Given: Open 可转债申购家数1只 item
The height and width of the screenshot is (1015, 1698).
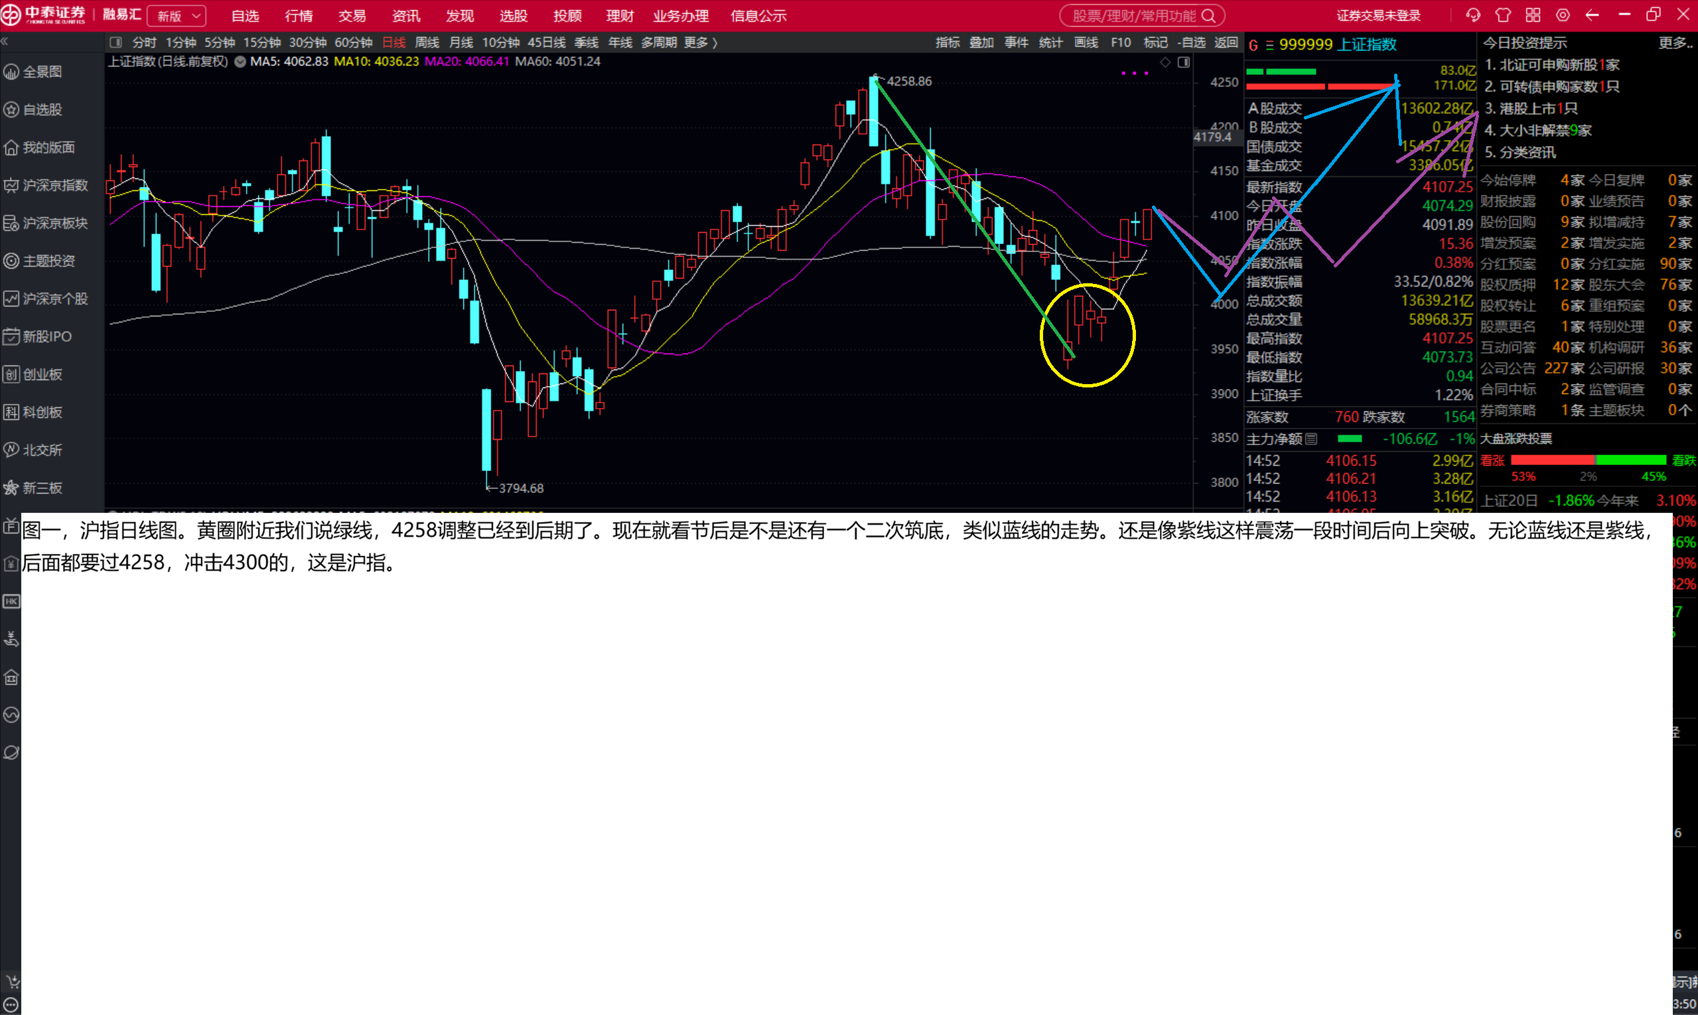Looking at the screenshot, I should pyautogui.click(x=1551, y=87).
